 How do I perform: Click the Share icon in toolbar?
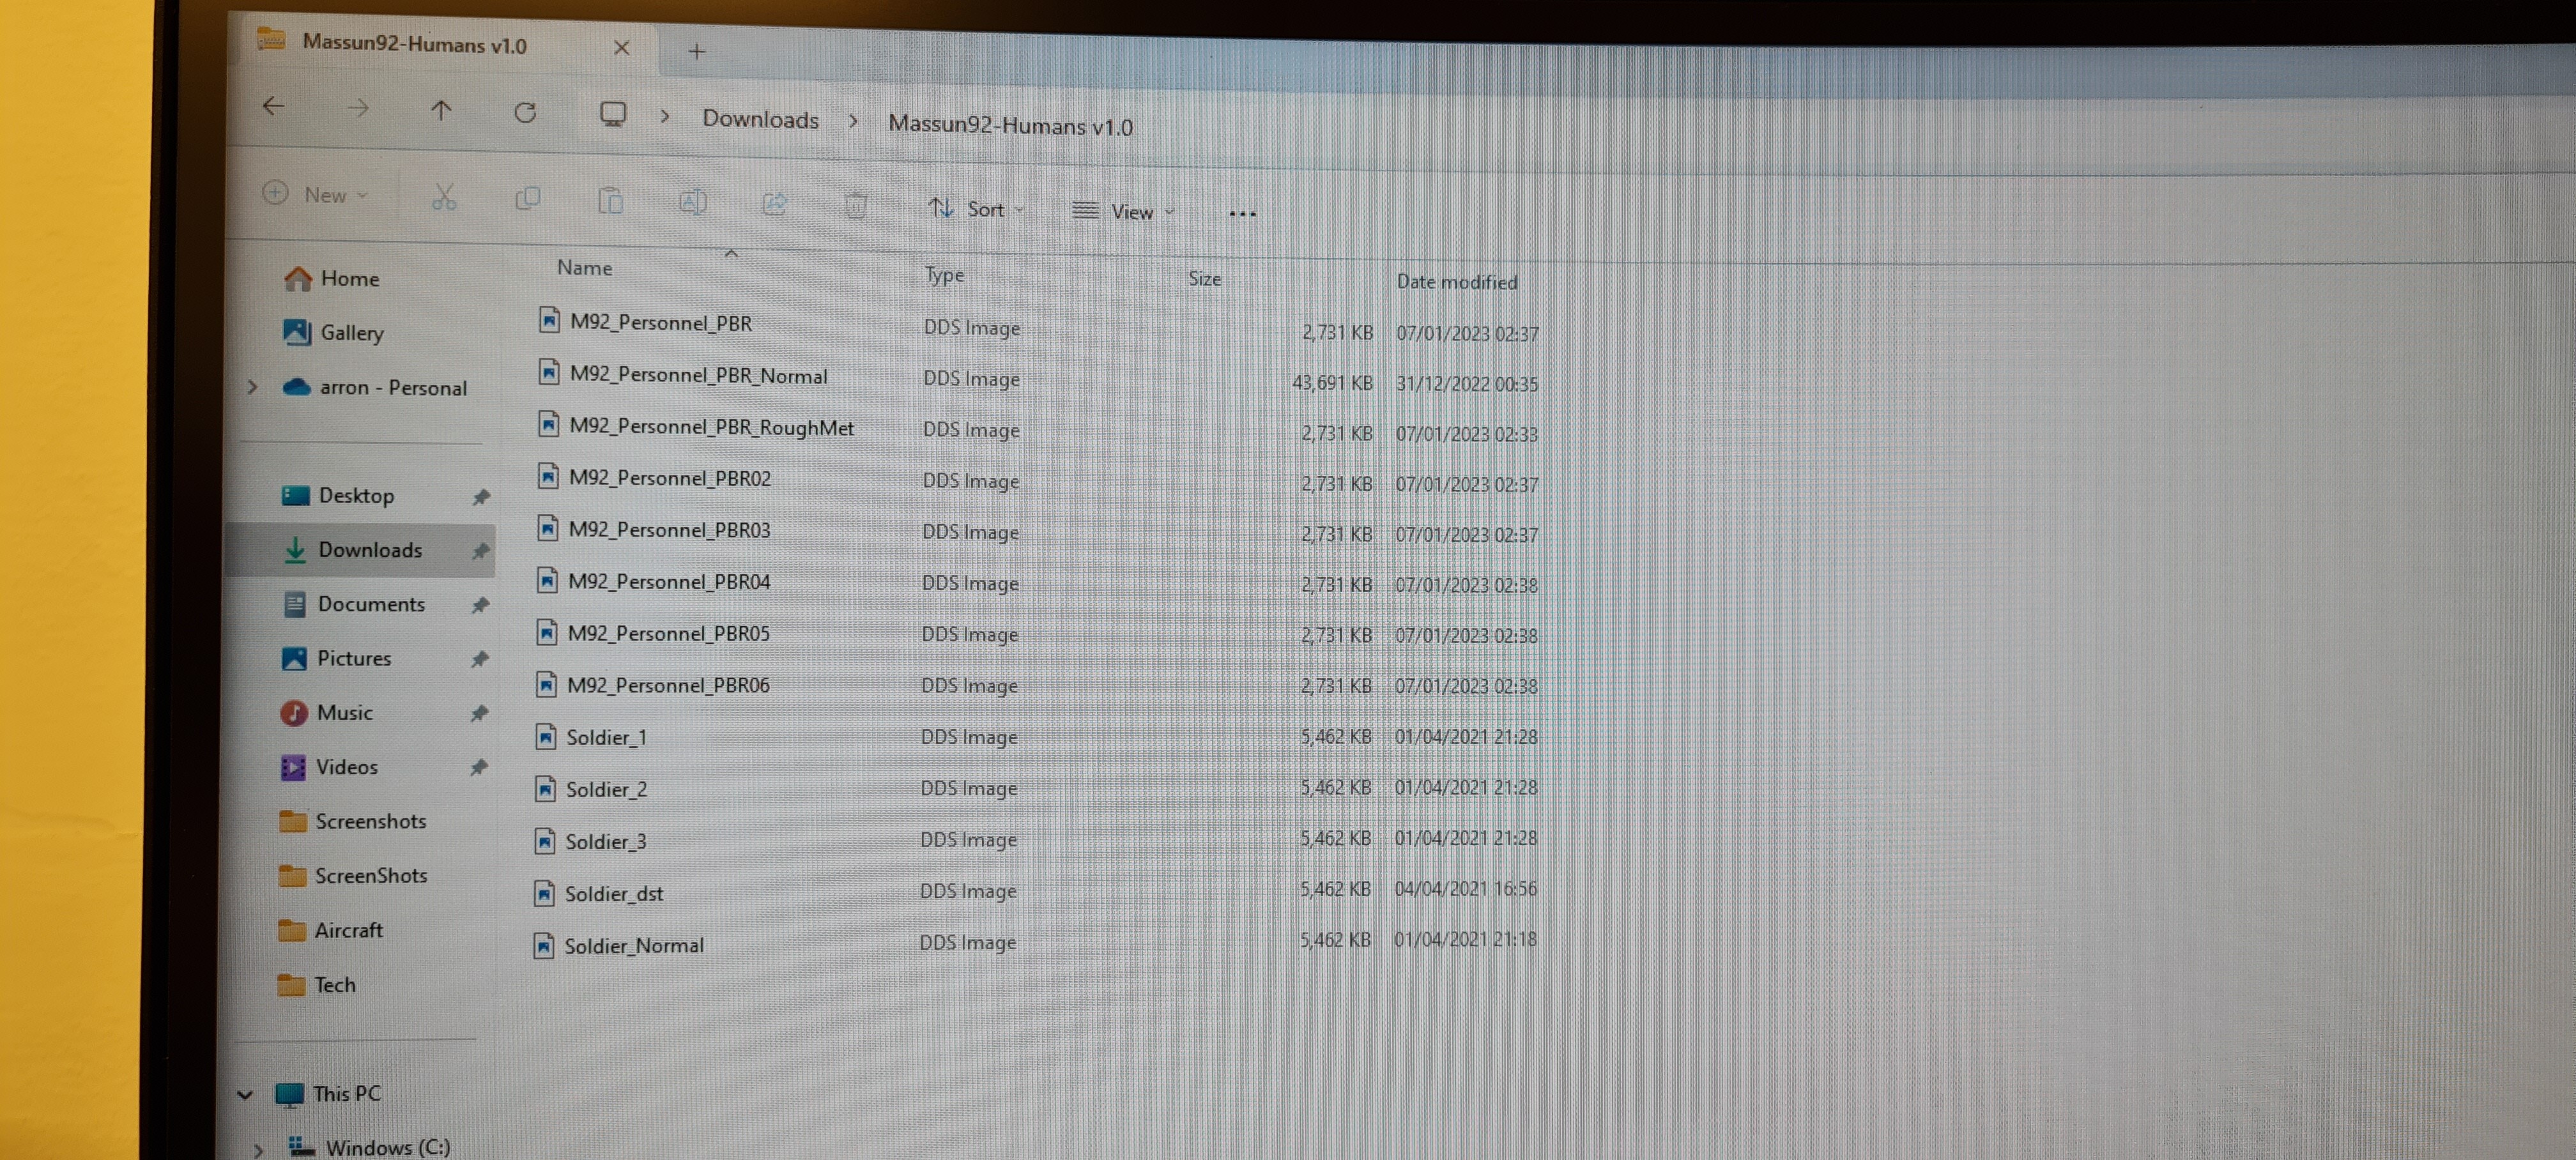(775, 204)
